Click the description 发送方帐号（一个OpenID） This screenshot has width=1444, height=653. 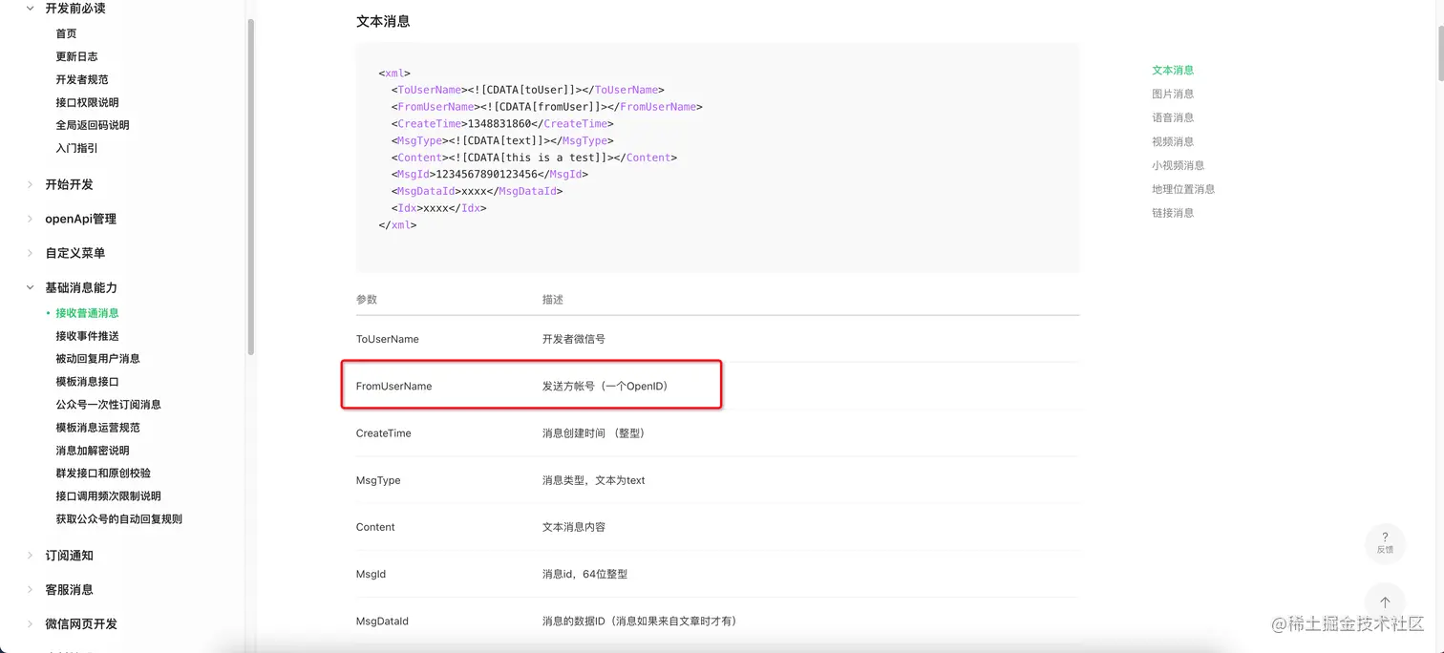point(607,386)
